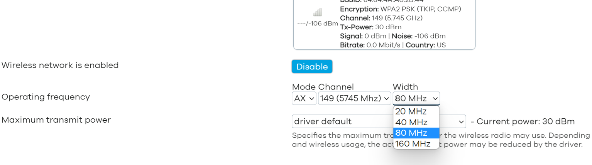The image size is (592, 165).
Task: Click the Operating frequency label
Action: click(46, 97)
